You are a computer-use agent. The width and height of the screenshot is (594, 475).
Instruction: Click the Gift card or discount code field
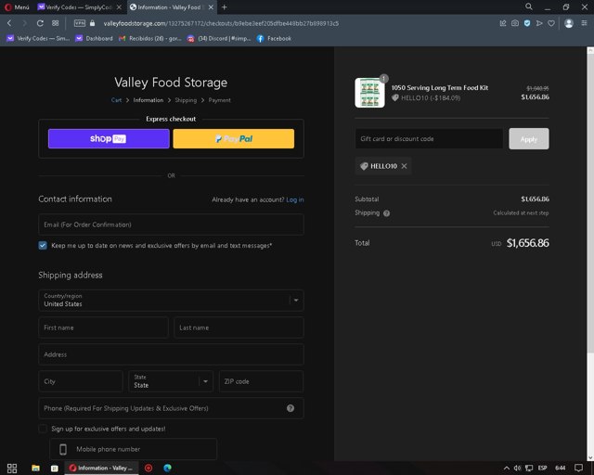pos(429,138)
